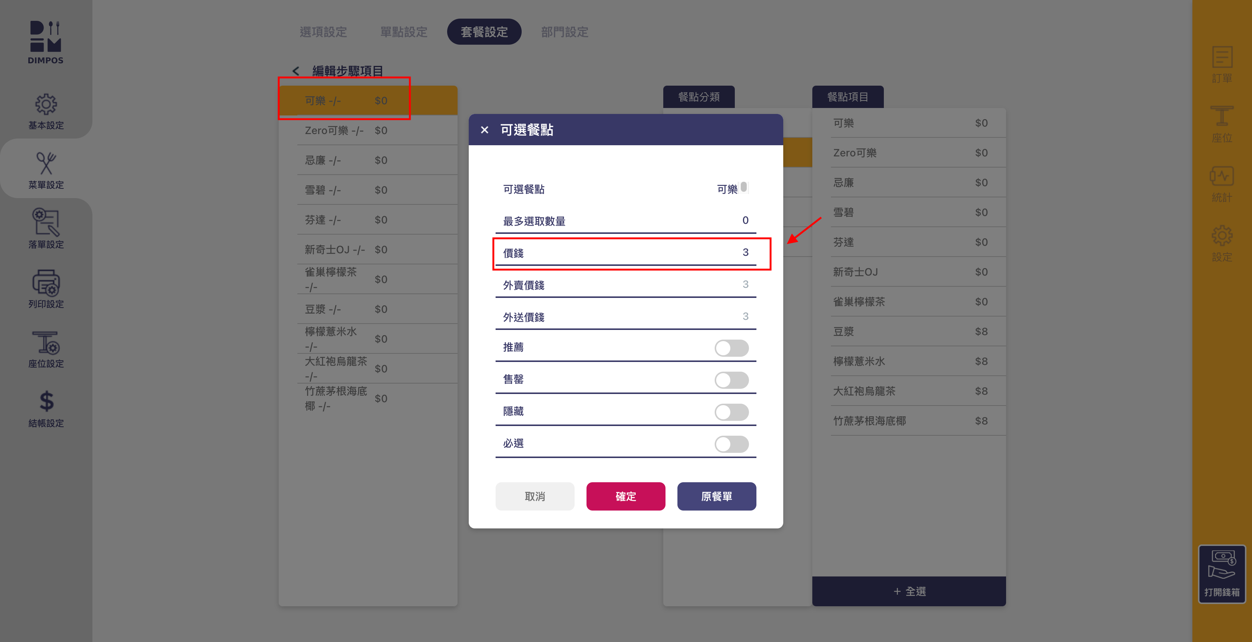Select the 菜單設定 fork and knife icon
The image size is (1252, 642).
pyautogui.click(x=46, y=163)
